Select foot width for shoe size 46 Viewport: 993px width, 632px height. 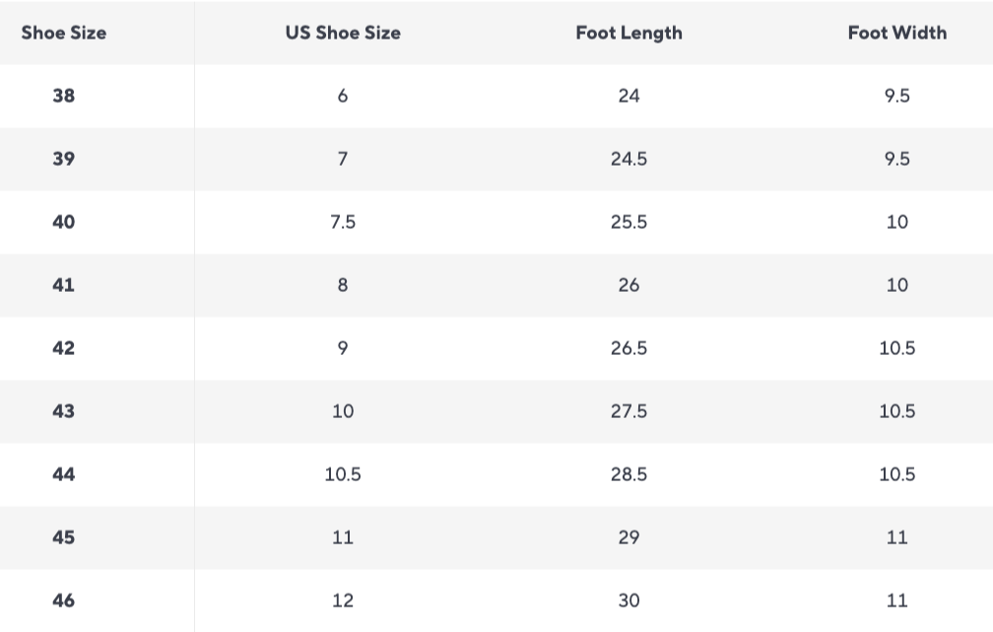pyautogui.click(x=896, y=600)
